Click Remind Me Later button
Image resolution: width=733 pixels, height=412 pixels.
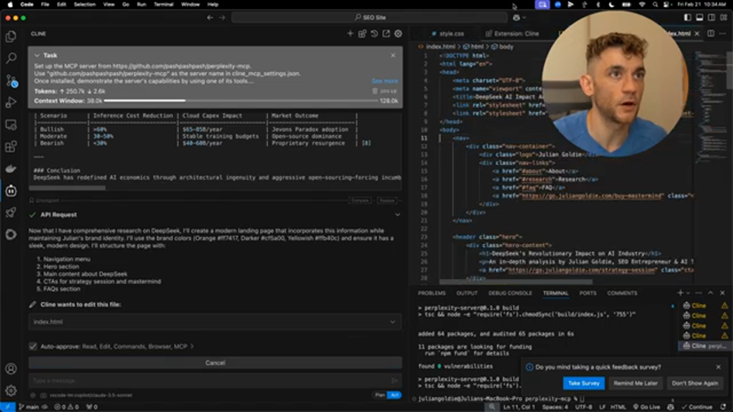(x=636, y=383)
